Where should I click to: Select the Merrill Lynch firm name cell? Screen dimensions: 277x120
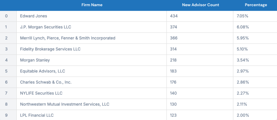[91, 38]
